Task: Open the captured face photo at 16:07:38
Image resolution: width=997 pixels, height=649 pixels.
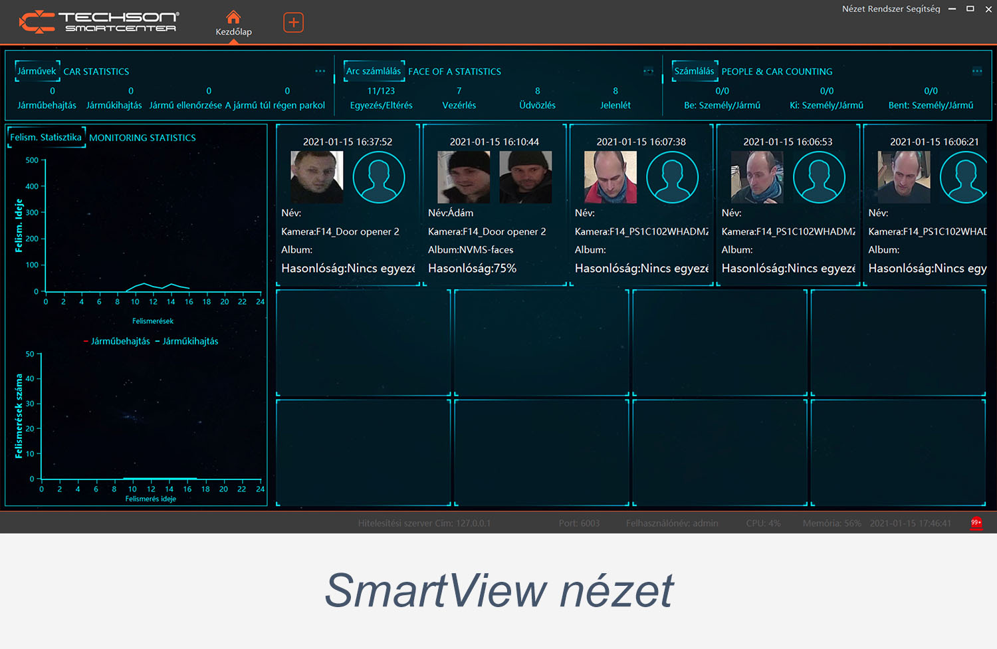Action: [x=610, y=177]
